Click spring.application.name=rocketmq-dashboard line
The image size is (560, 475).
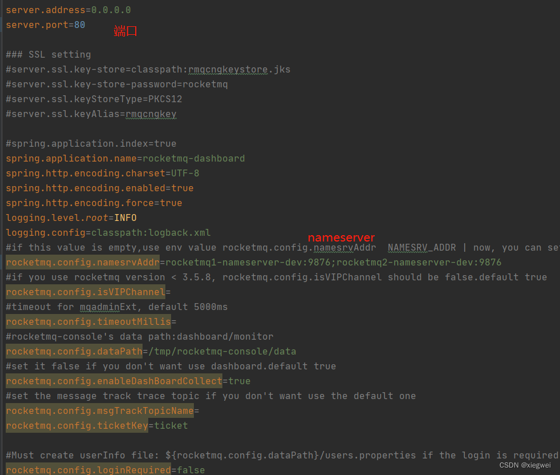(125, 159)
